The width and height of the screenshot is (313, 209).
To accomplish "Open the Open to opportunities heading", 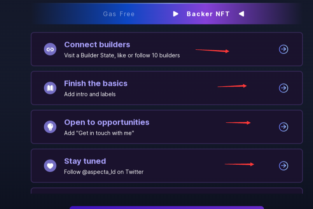I will pos(107,122).
